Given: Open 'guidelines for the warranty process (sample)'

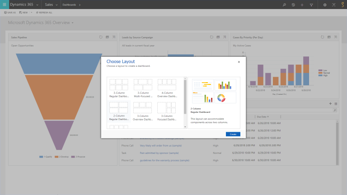Looking at the screenshot, I should (x=164, y=160).
